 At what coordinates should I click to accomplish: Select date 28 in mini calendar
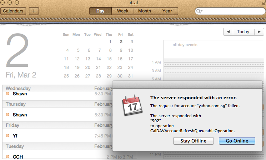[99, 76]
